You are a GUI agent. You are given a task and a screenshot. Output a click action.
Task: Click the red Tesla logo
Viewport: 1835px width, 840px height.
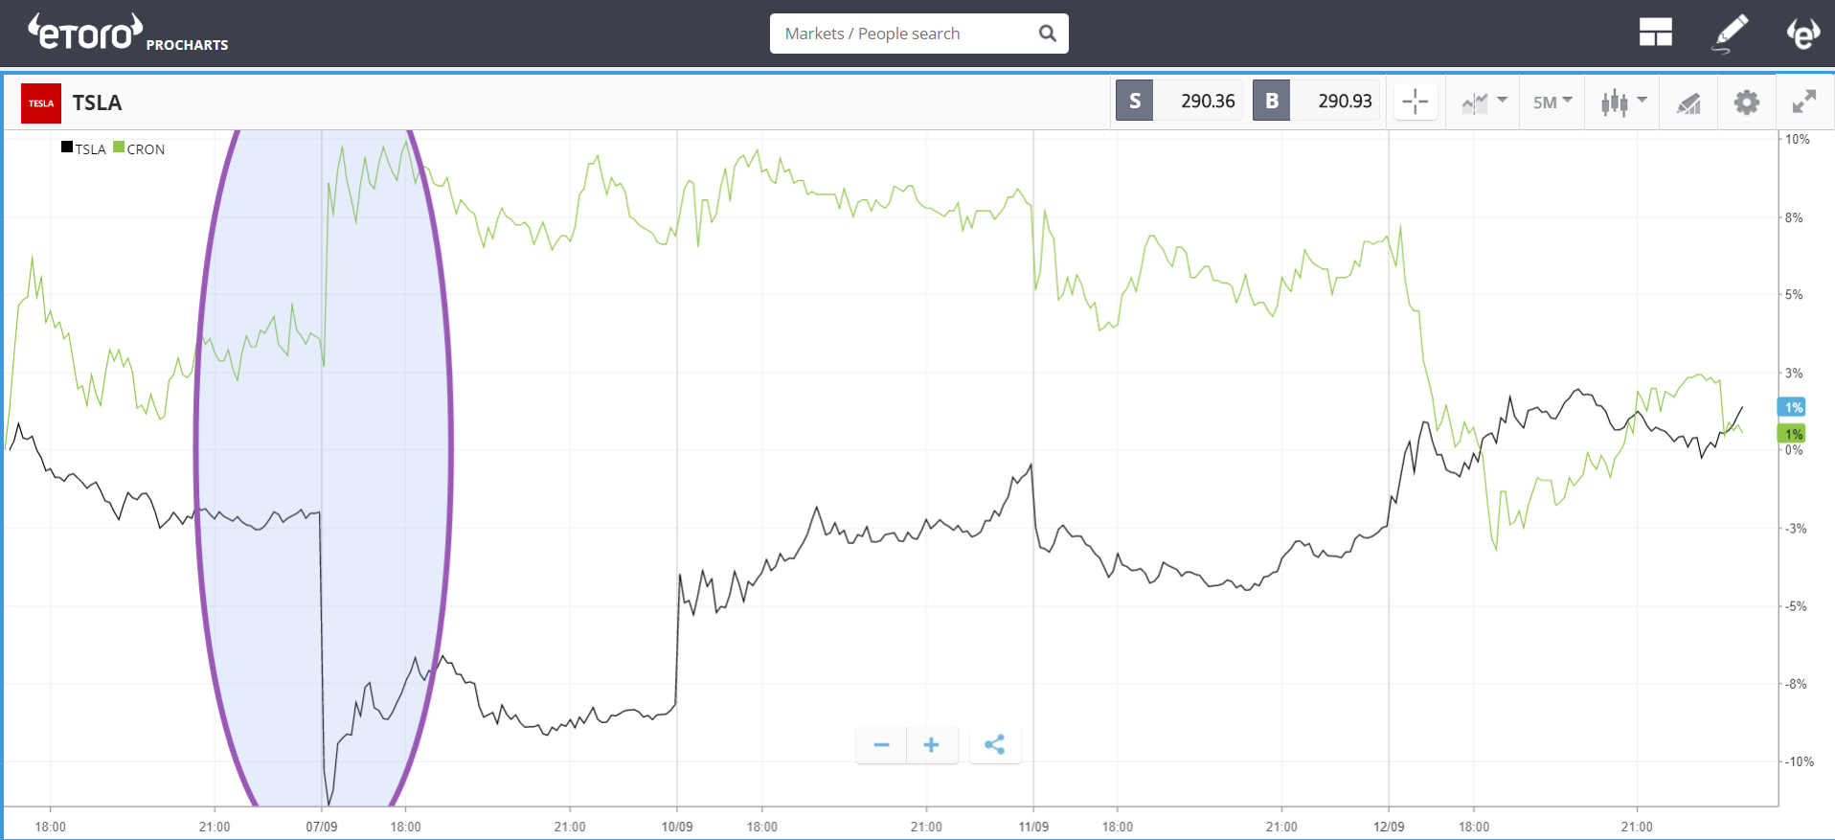coord(41,103)
